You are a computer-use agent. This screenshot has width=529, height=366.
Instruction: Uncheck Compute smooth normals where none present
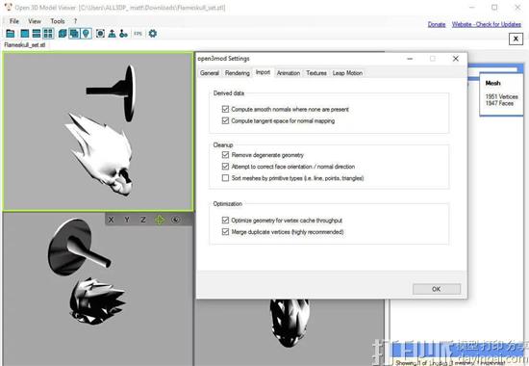pyautogui.click(x=225, y=109)
